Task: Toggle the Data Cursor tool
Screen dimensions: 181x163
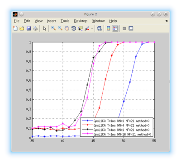Action: (80, 28)
